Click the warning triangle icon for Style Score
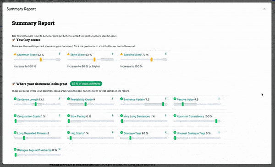The width and height of the screenshot is (275, 167). (x=68, y=54)
